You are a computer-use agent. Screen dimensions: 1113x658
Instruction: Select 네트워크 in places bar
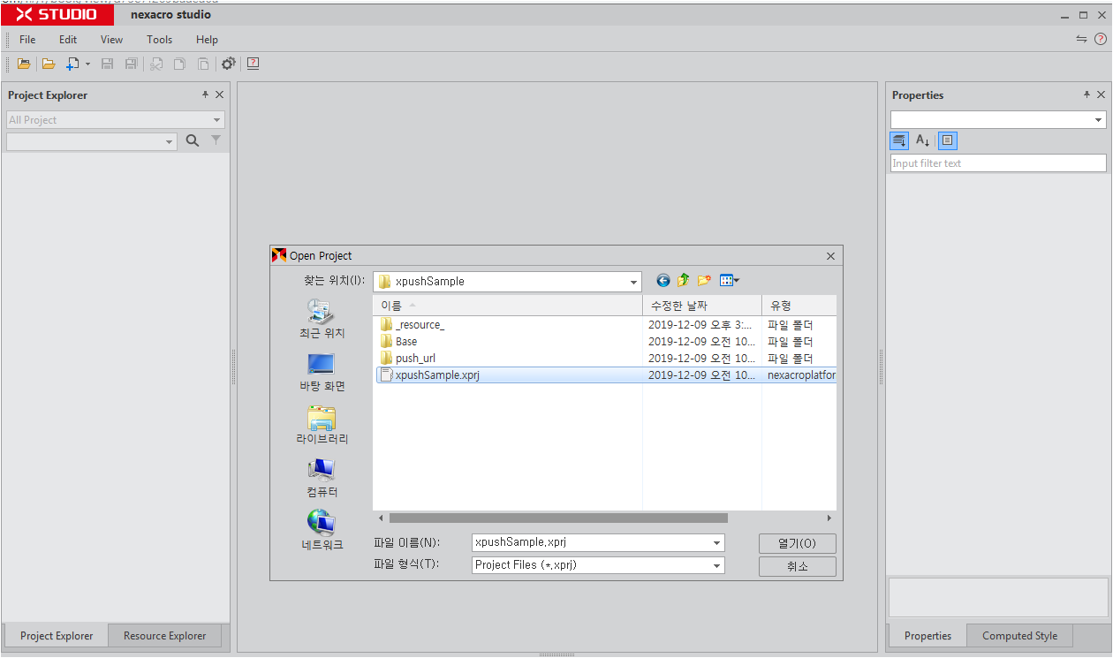322,532
